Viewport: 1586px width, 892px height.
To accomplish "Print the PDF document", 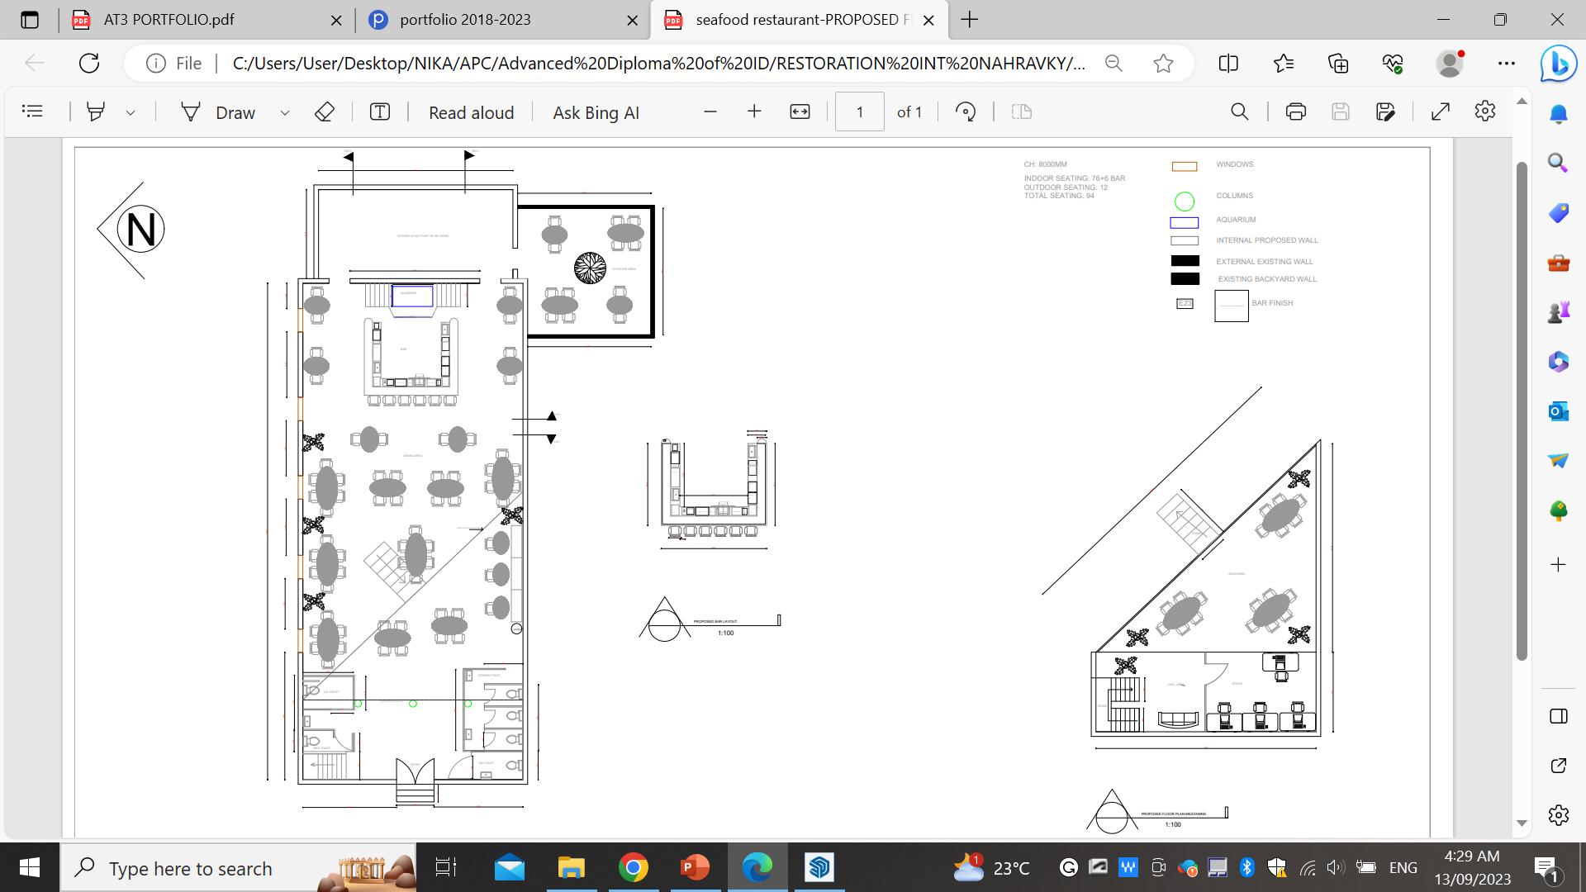I will tap(1295, 111).
